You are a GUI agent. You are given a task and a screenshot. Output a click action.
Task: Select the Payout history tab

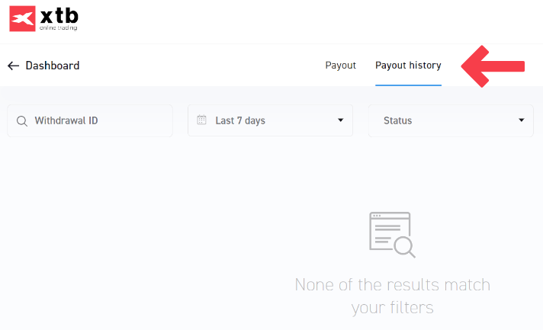click(408, 66)
